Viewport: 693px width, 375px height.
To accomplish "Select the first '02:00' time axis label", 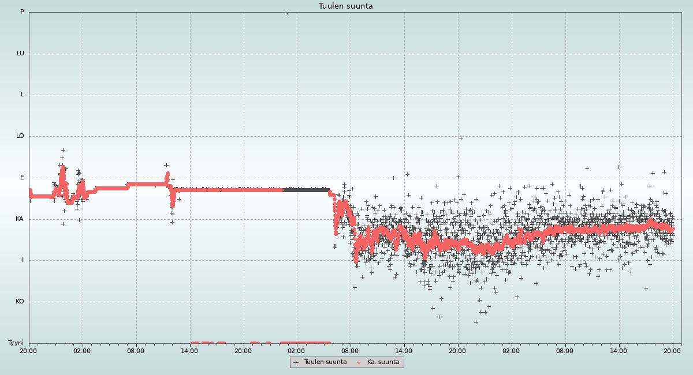I will 82,350.
